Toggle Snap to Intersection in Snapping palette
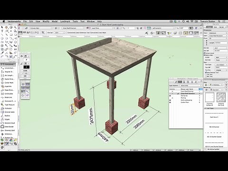228x171 pixels. [28, 88]
